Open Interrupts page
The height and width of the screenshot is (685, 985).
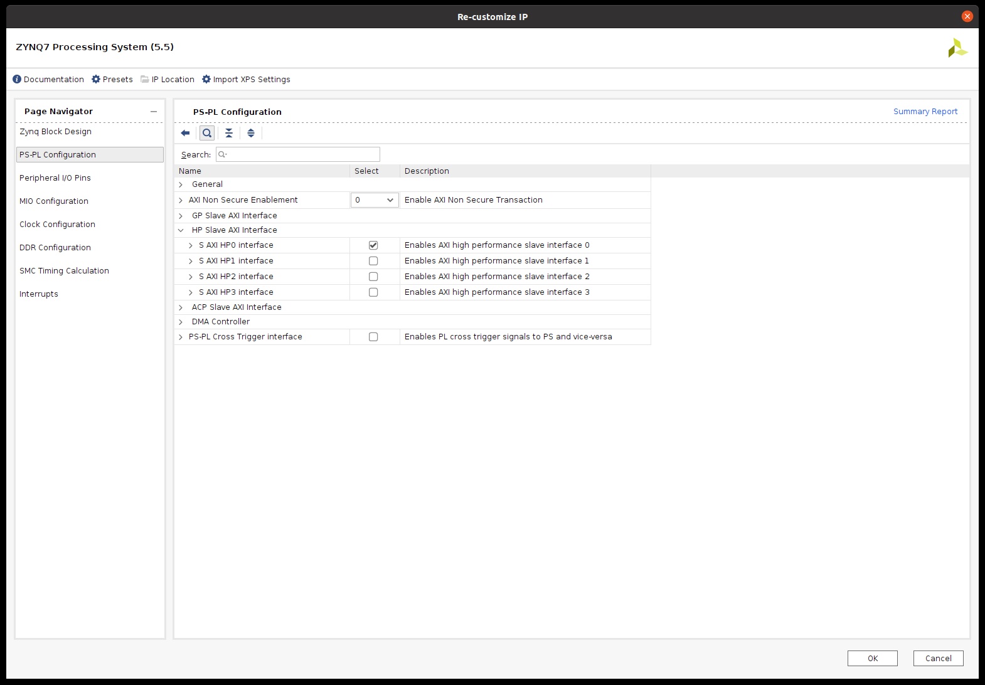tap(39, 294)
